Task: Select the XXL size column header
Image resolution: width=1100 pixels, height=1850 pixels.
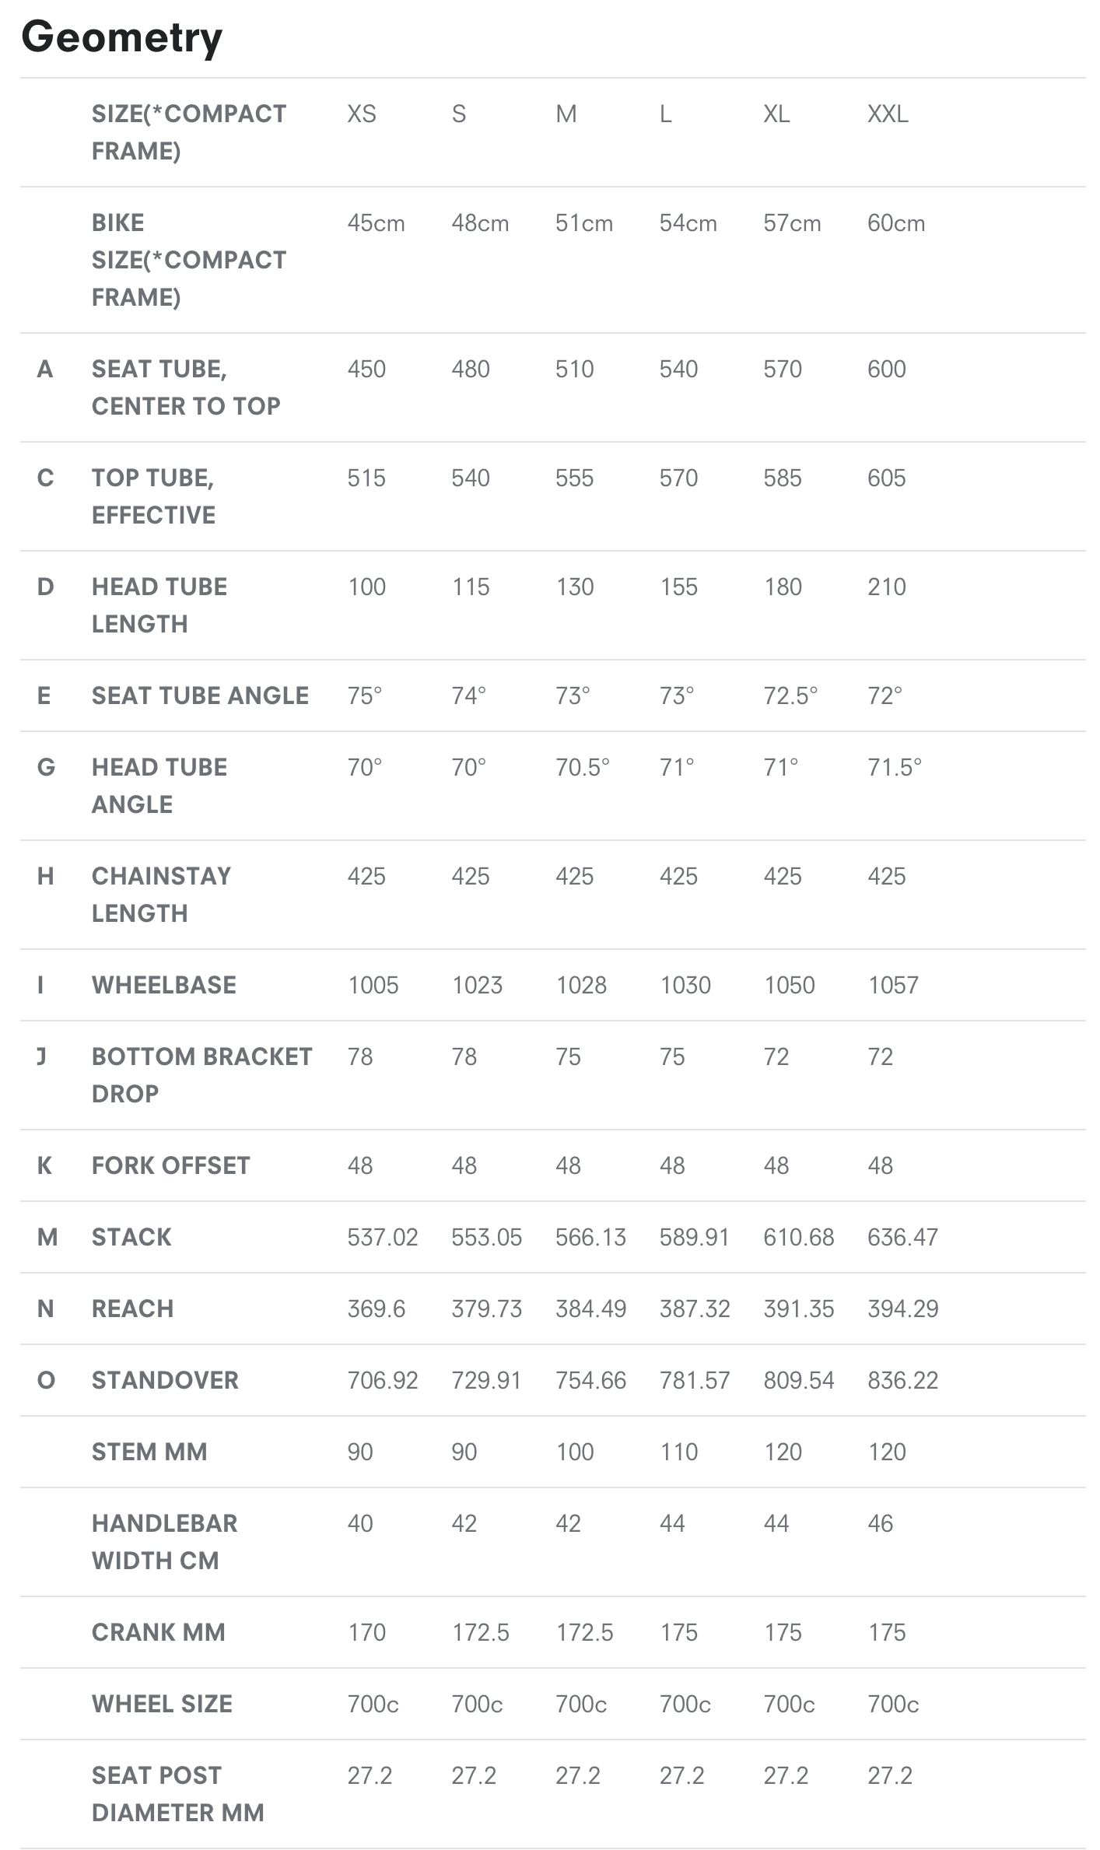Action: (x=888, y=114)
